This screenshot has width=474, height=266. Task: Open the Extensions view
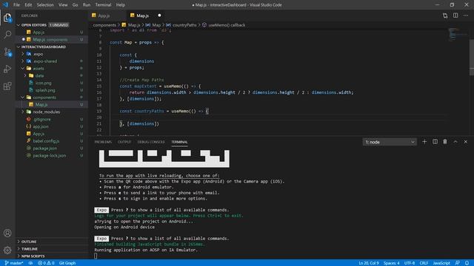[x=7, y=86]
